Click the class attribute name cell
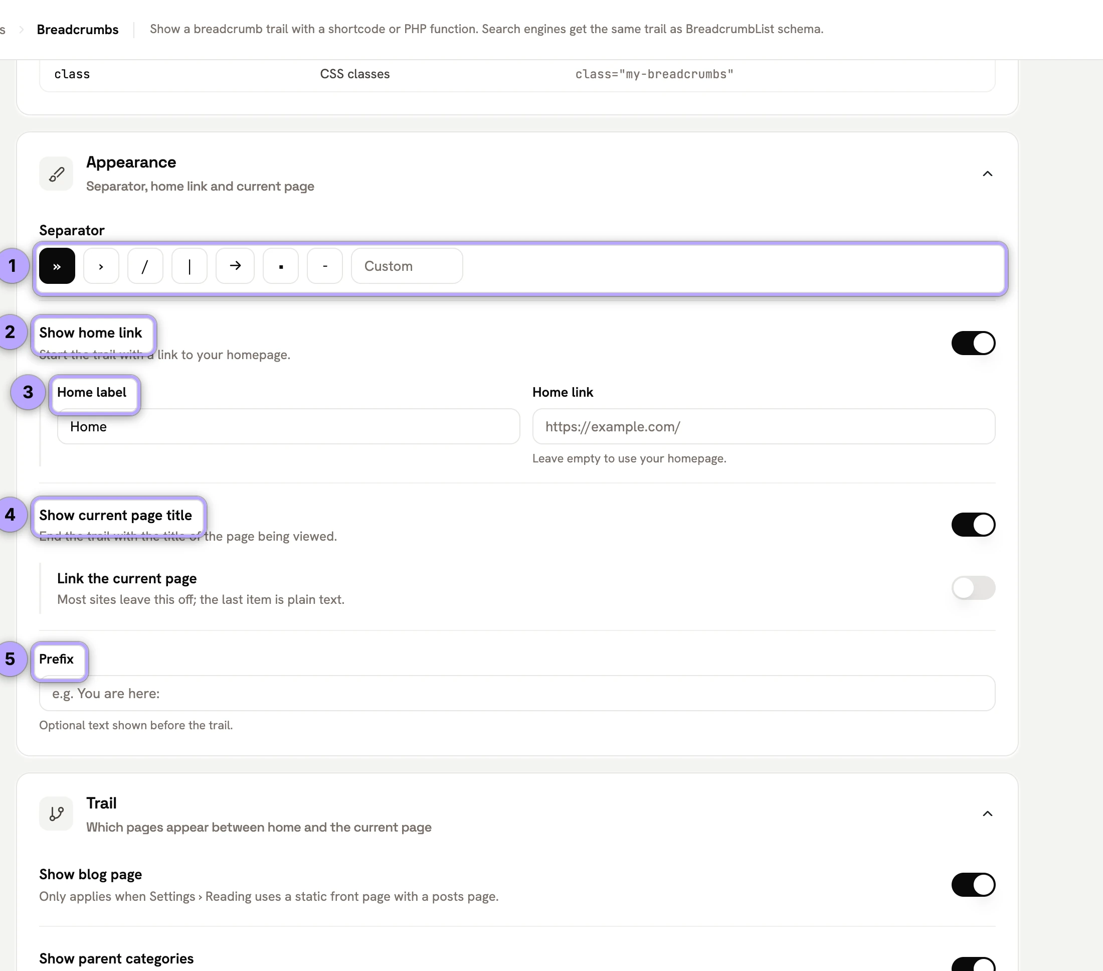 click(x=72, y=75)
